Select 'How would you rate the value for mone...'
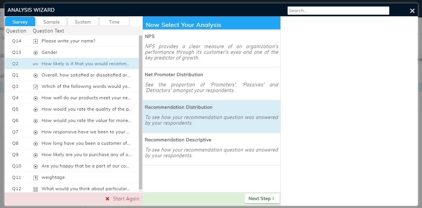 tap(86, 120)
